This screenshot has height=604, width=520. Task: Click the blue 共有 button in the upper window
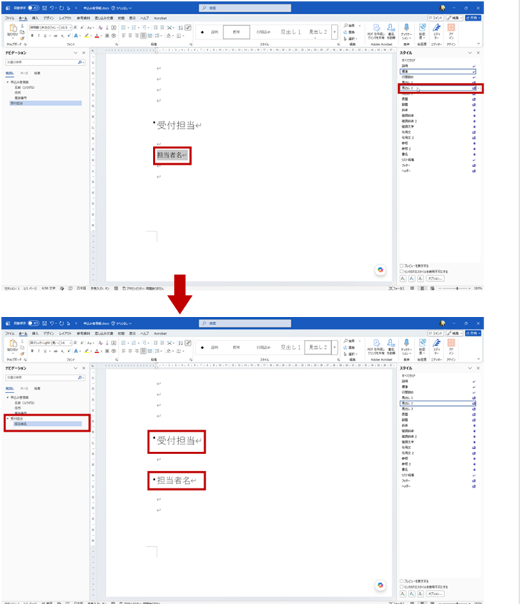coord(473,18)
